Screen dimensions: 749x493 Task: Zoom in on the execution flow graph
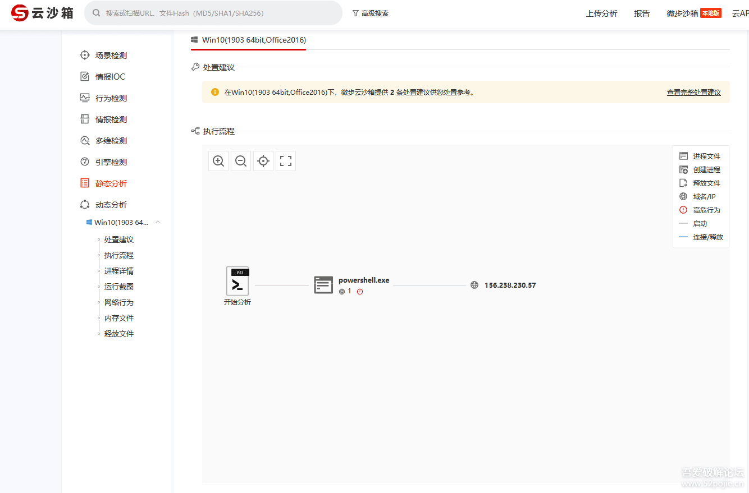click(218, 161)
